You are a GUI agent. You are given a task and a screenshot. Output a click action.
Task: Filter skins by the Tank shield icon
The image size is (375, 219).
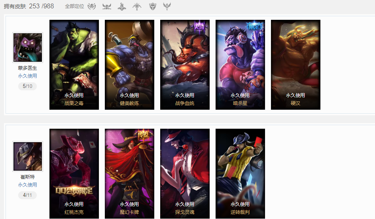coord(153,6)
